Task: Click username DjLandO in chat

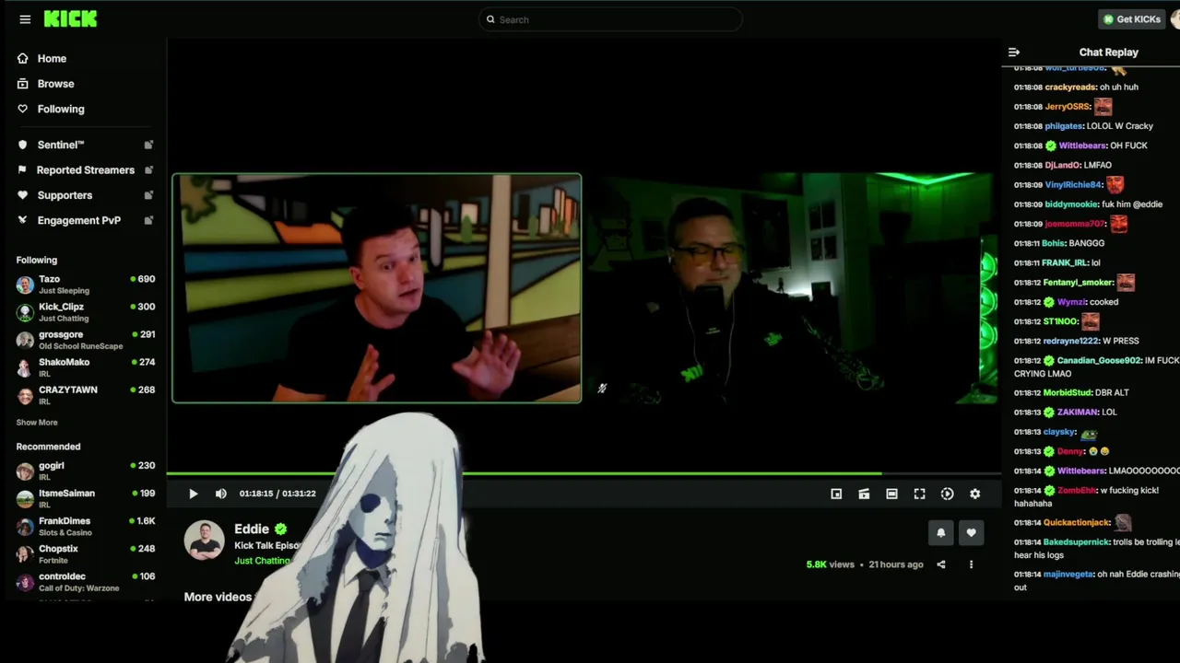Action: [1062, 166]
